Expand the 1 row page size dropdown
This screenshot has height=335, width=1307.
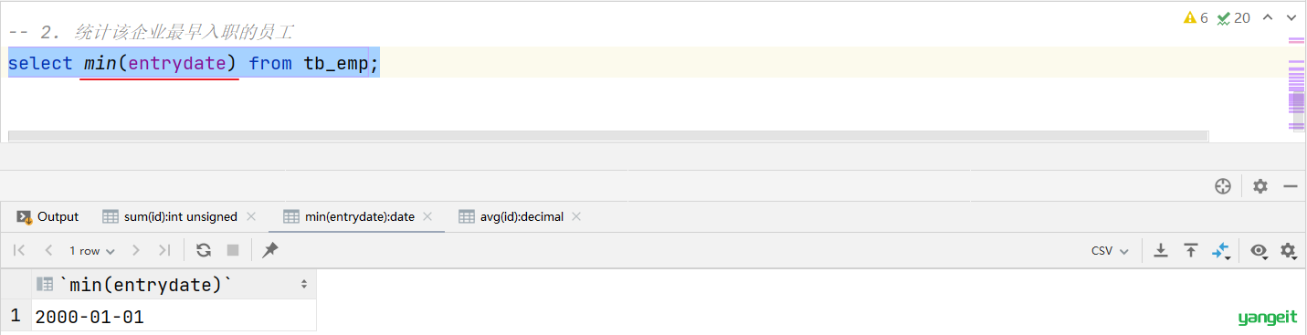click(x=92, y=250)
